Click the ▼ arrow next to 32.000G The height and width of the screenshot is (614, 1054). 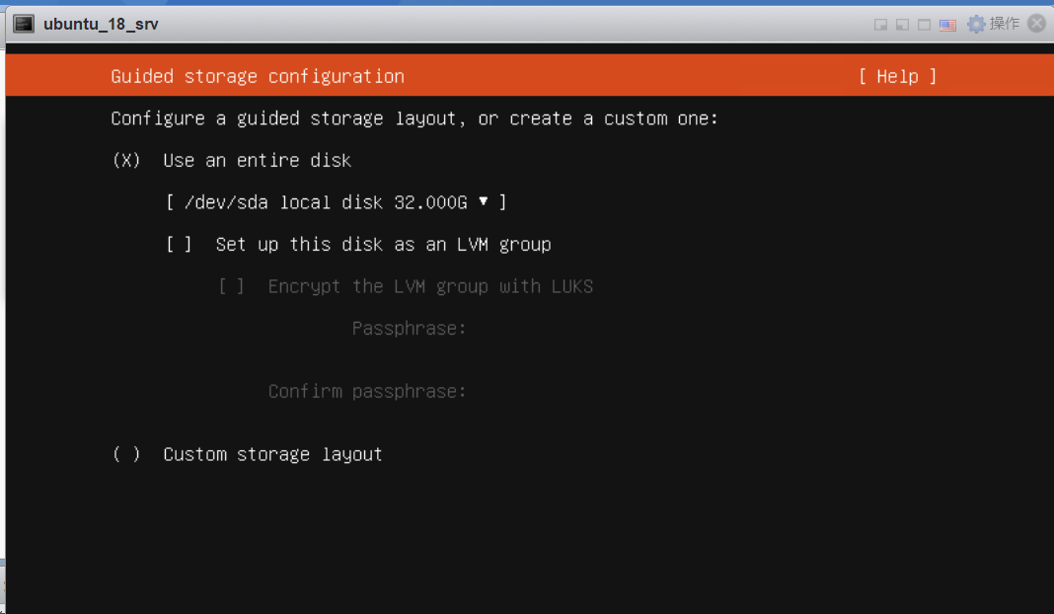tap(484, 201)
